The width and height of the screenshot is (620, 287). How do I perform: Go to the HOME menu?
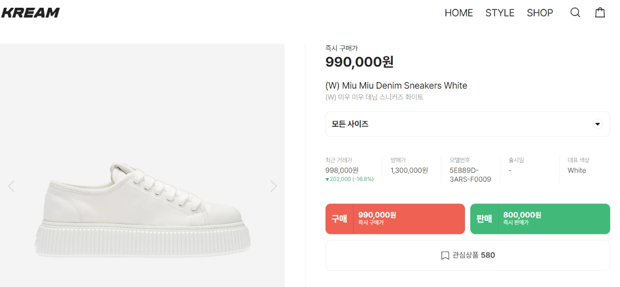coord(458,13)
